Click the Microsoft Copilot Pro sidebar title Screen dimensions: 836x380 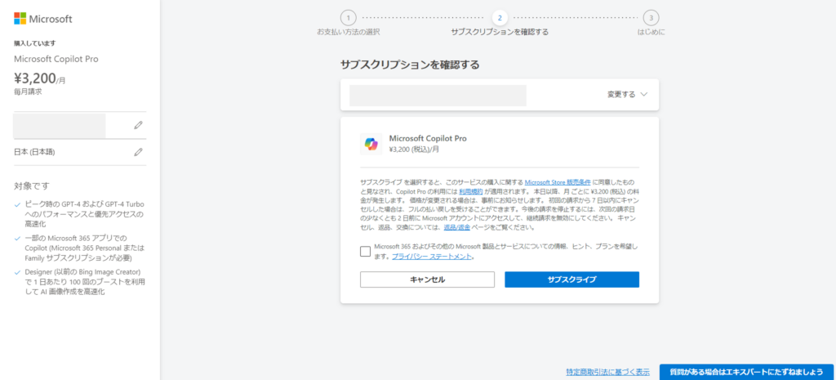(56, 59)
